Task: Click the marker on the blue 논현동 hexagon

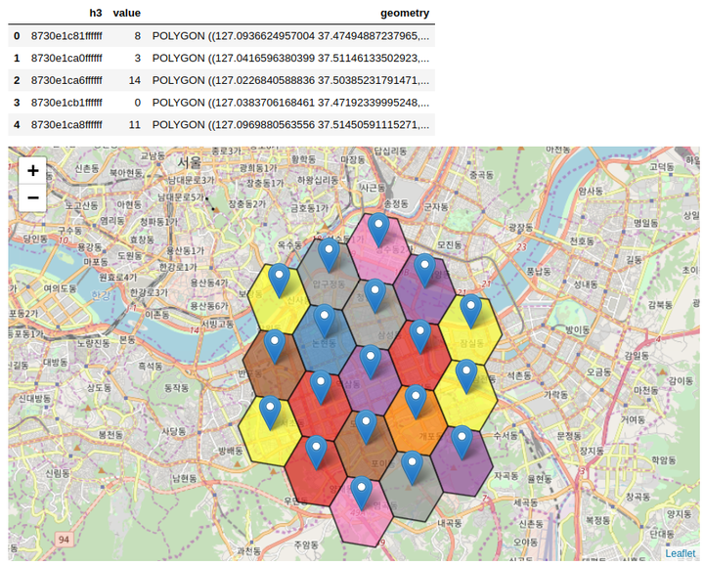Action: click(x=324, y=322)
